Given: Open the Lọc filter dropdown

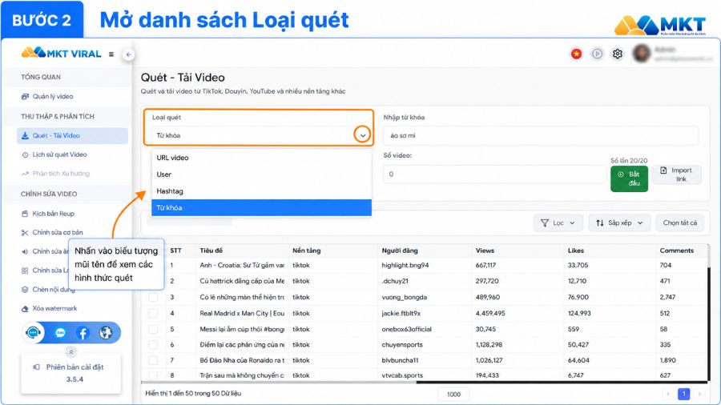Looking at the screenshot, I should coord(558,223).
